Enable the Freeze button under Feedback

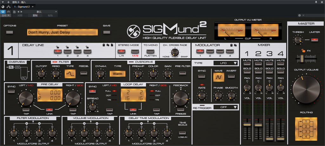tap(181, 110)
